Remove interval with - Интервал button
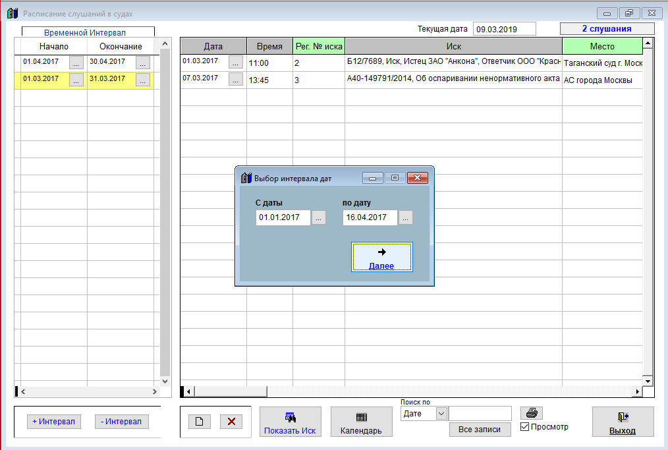Viewport: 668px width, 450px height. (121, 422)
